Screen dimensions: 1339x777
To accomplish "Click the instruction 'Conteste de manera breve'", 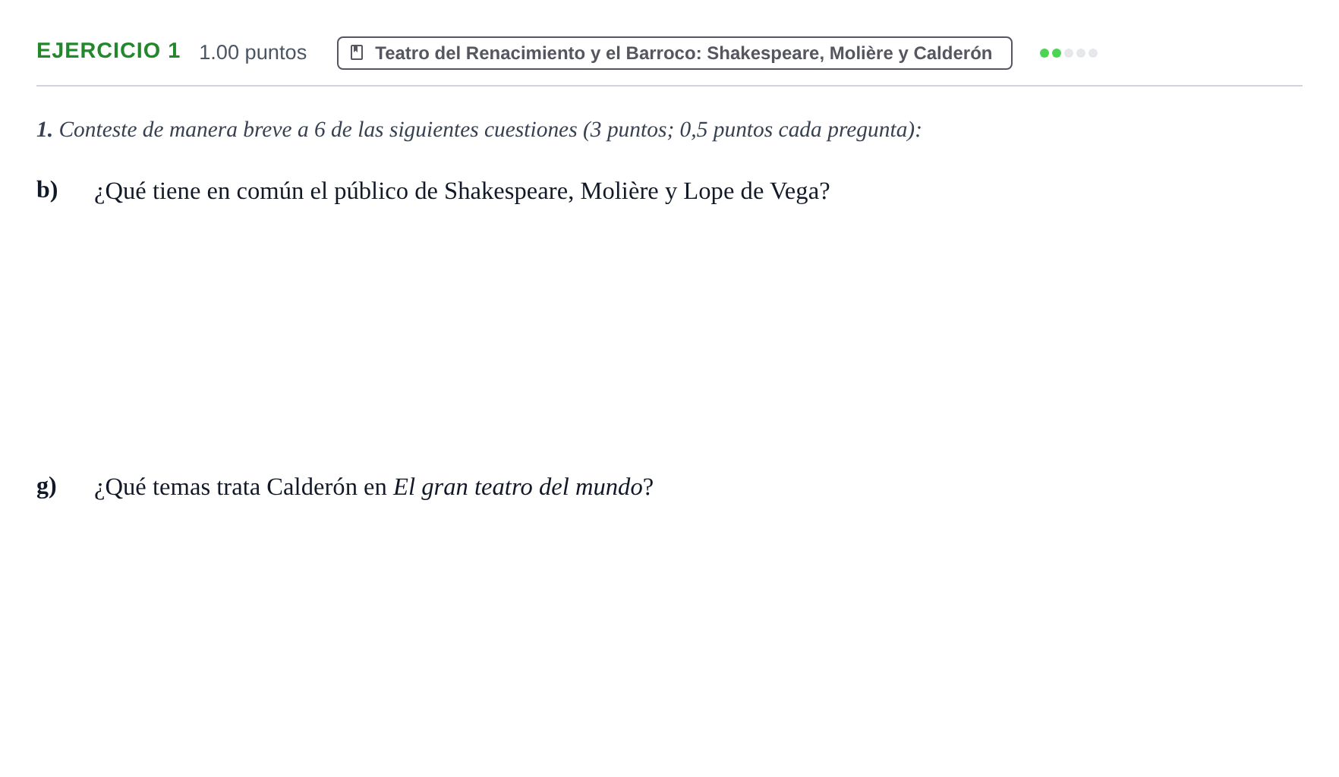I will [479, 130].
